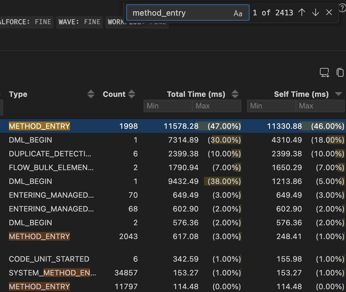Click Self Time Max filter field
The height and width of the screenshot is (292, 346).
[x=320, y=106]
